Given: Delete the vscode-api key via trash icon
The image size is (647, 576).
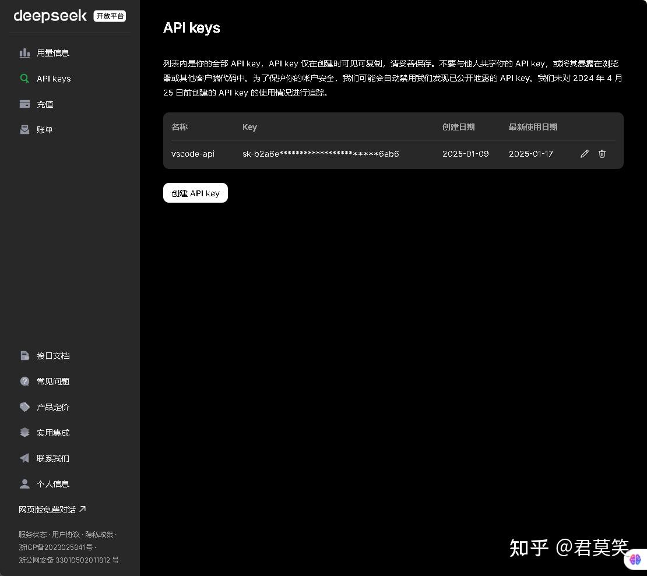Looking at the screenshot, I should tap(602, 154).
